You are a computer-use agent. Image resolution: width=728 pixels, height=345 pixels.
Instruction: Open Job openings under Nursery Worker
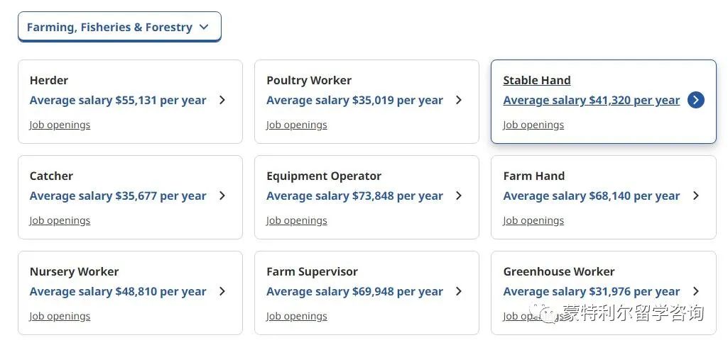tap(60, 316)
